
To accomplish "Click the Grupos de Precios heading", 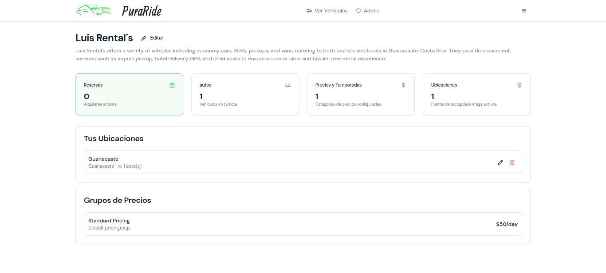I will coord(118,200).
